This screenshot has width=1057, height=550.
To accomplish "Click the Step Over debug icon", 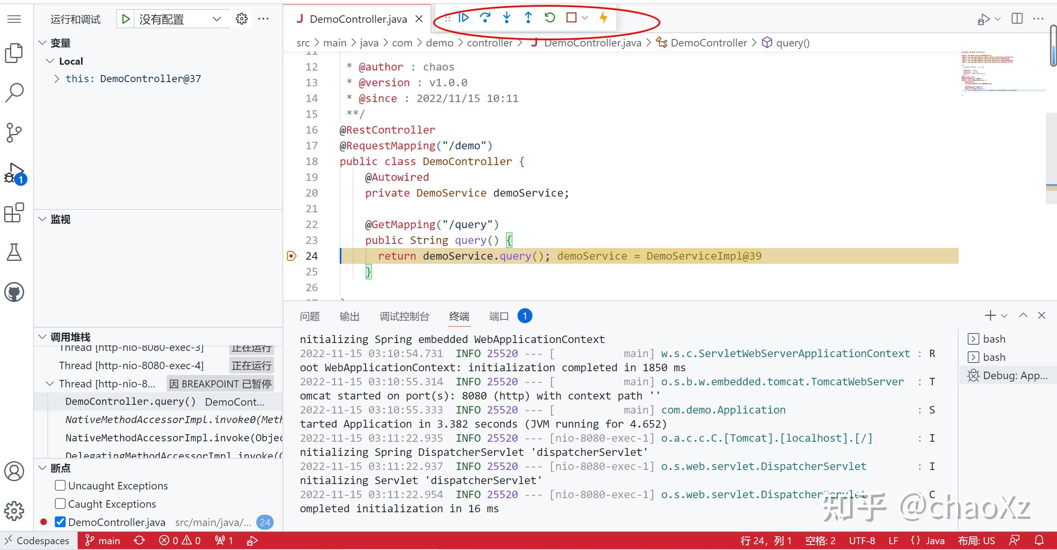I will coord(486,17).
